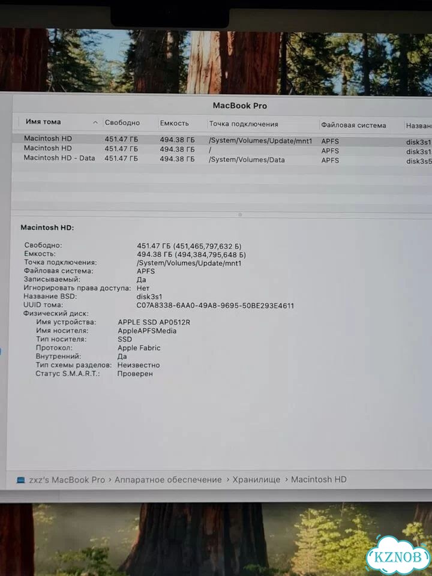Click the Свободно column header
432x576 pixels.
click(122, 122)
